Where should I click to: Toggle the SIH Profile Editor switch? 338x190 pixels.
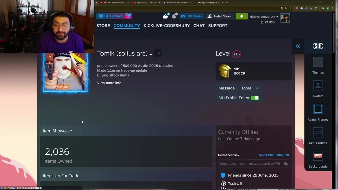click(x=255, y=98)
